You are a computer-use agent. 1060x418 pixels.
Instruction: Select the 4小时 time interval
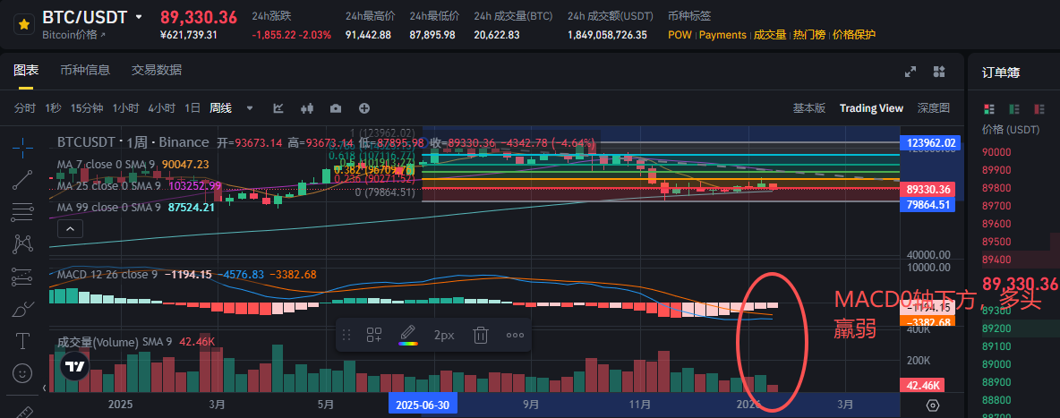[x=161, y=108]
